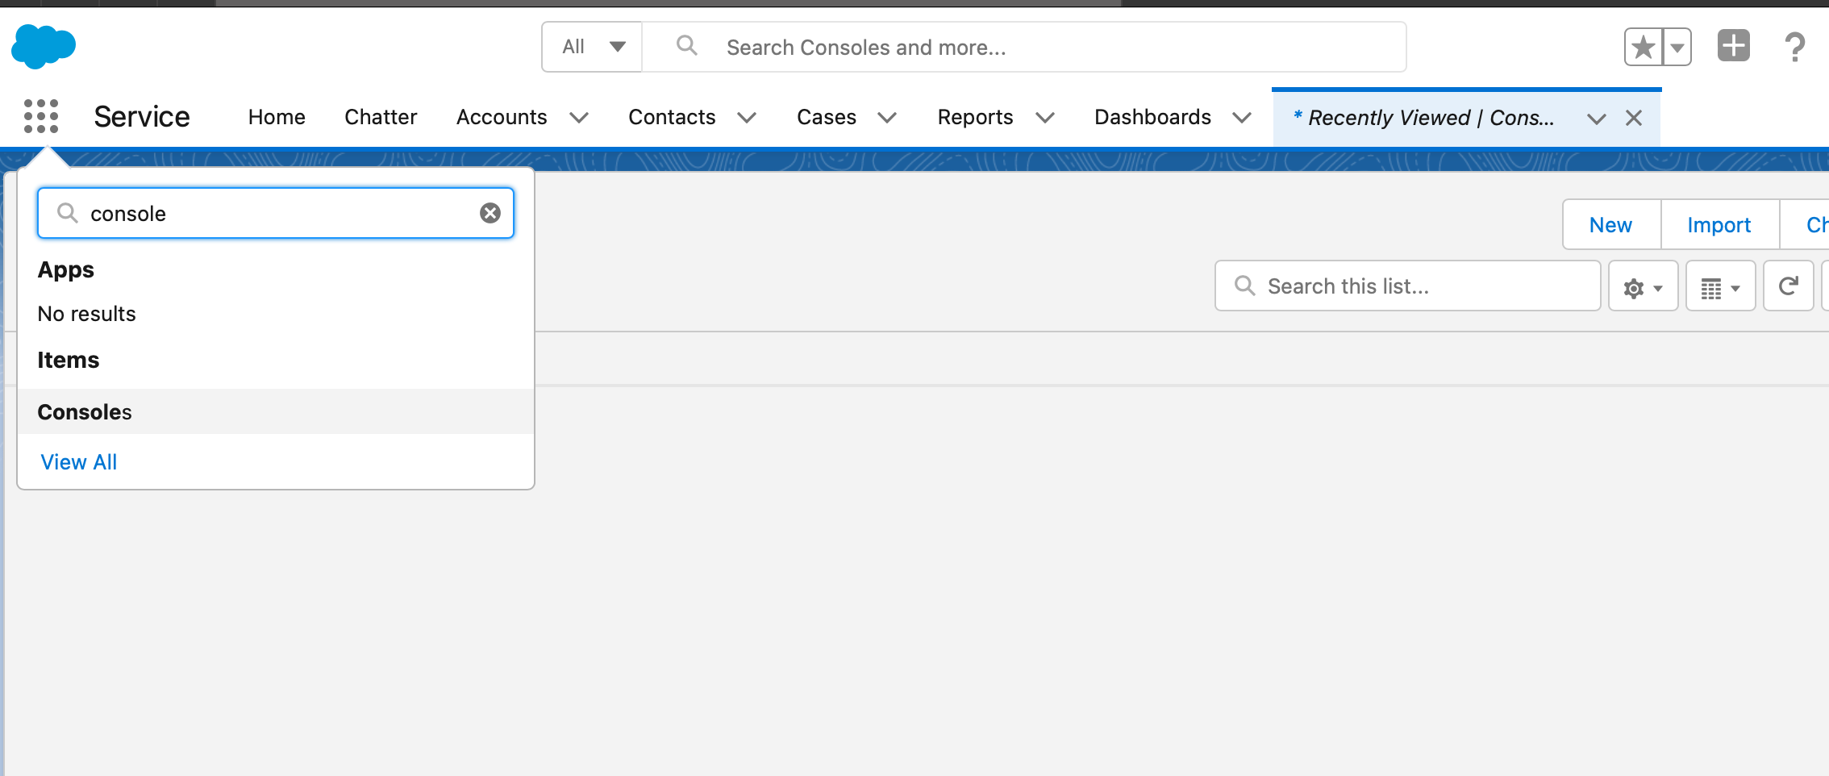
Task: Switch to the Chatter tab
Action: click(381, 117)
